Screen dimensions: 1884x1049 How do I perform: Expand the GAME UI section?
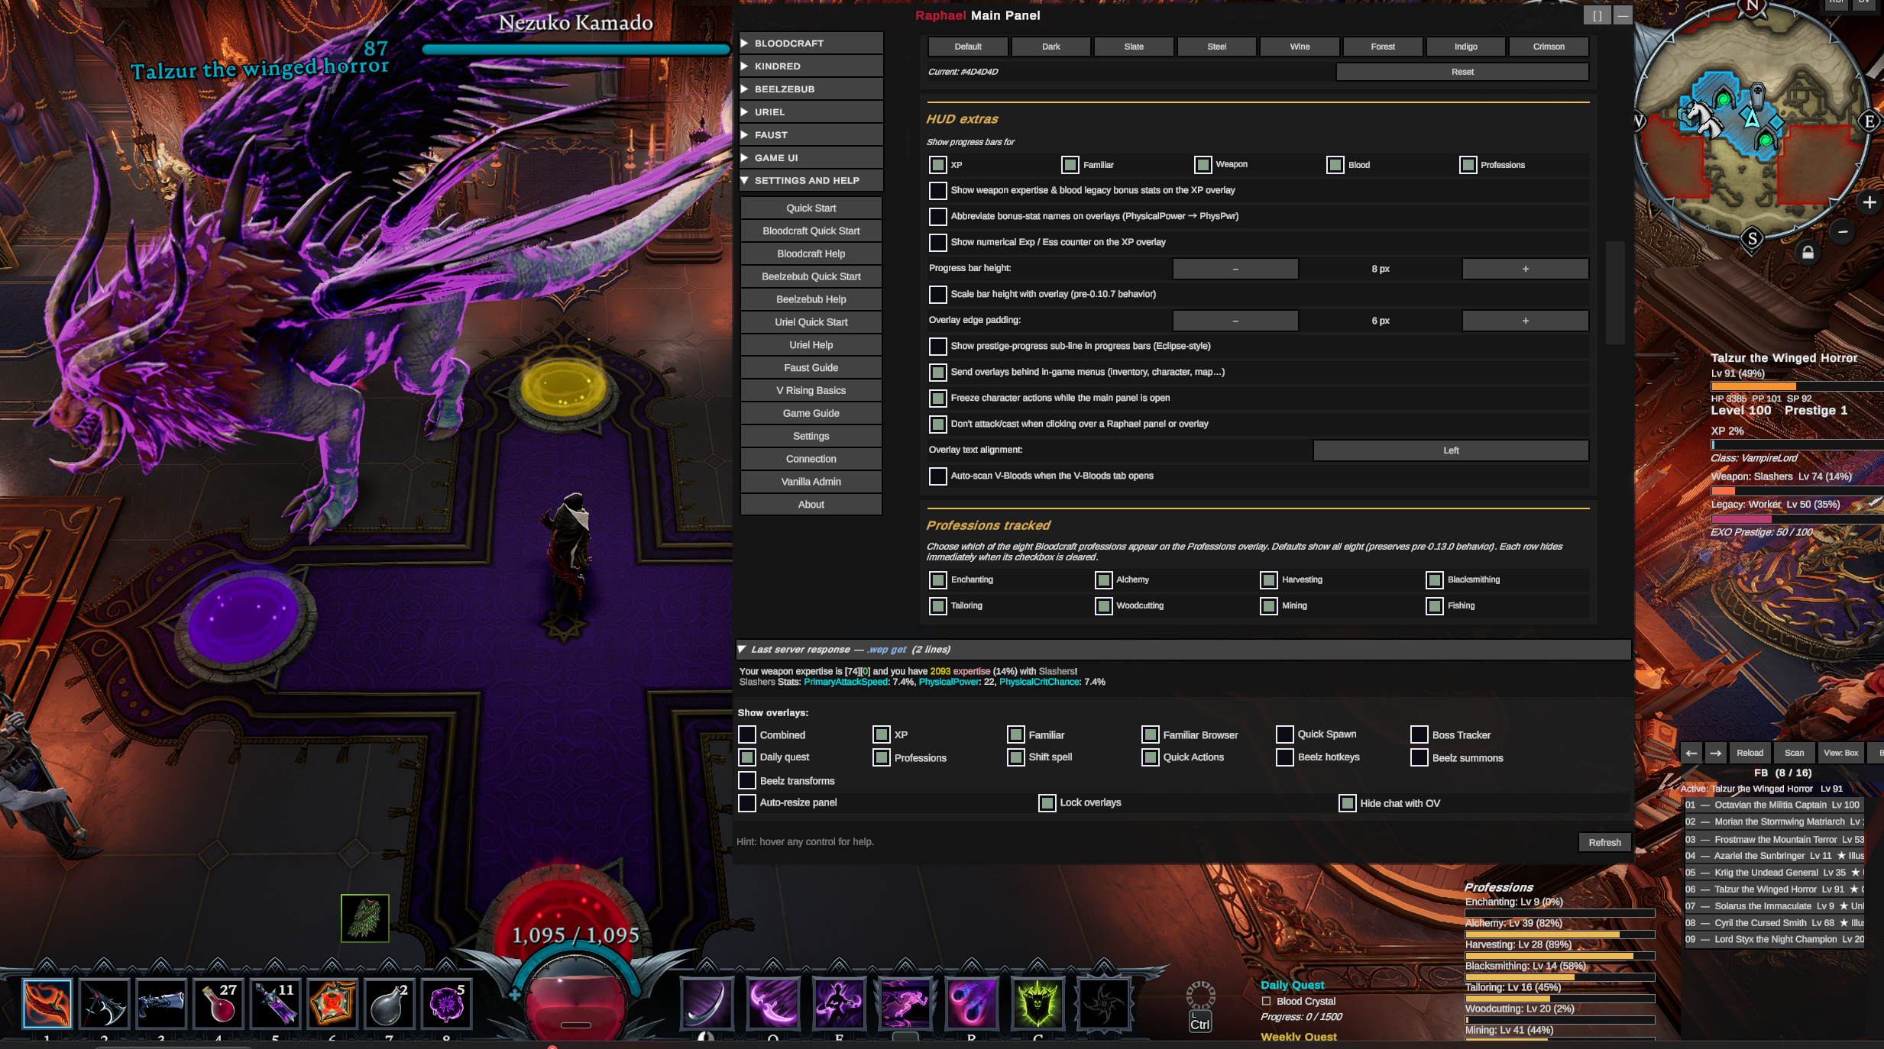[x=811, y=158]
